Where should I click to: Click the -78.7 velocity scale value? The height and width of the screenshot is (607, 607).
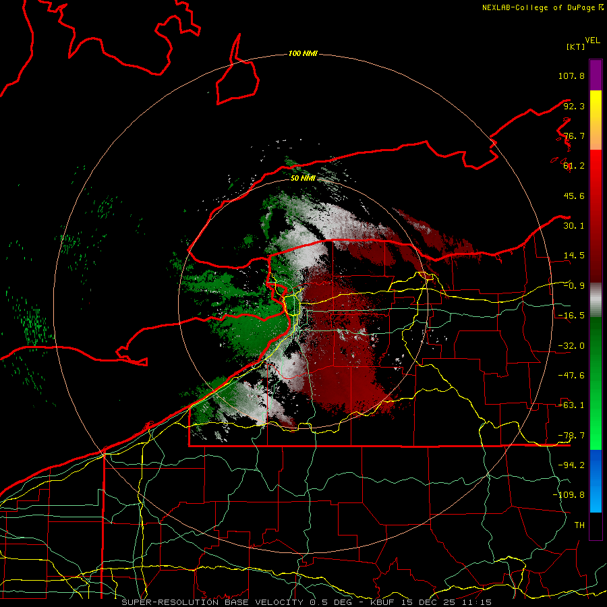571,436
